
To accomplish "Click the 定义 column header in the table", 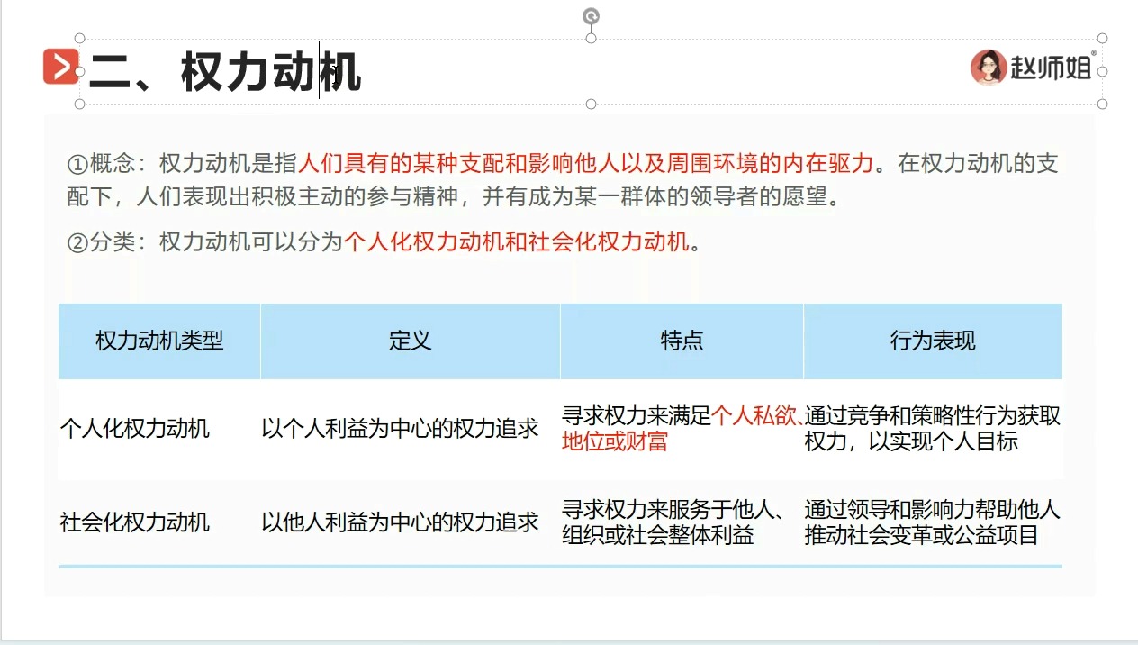I will click(410, 341).
